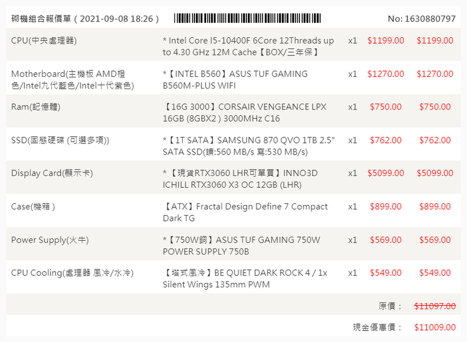Open the Fractal Design Define 7 Compact entry
Viewport: 467px width, 342px height.
(x=245, y=213)
